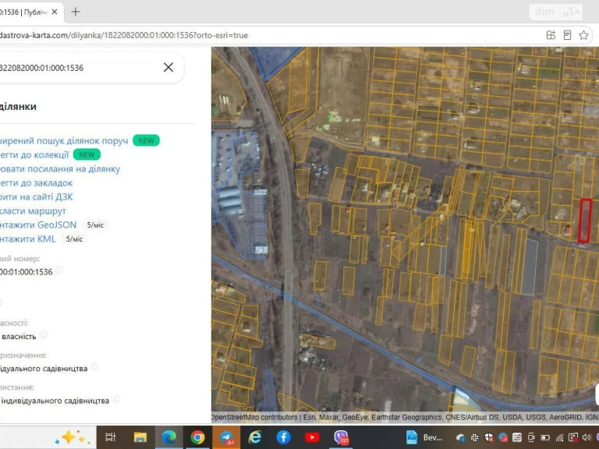The height and width of the screenshot is (449, 599).
Task: Click the browser address bar URL
Action: [x=123, y=35]
